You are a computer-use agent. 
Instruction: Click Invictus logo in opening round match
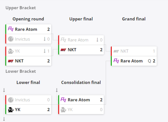point(11,39)
